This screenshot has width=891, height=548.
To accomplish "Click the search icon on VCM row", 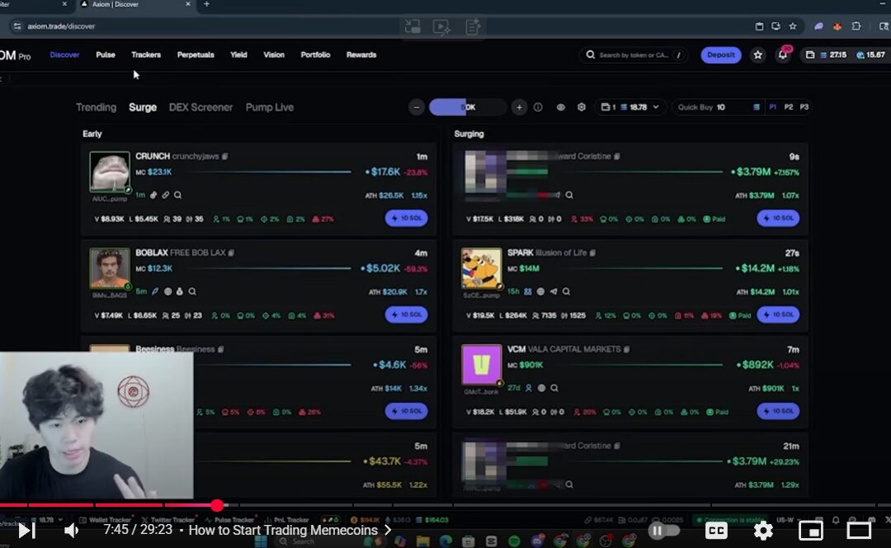I will (554, 388).
